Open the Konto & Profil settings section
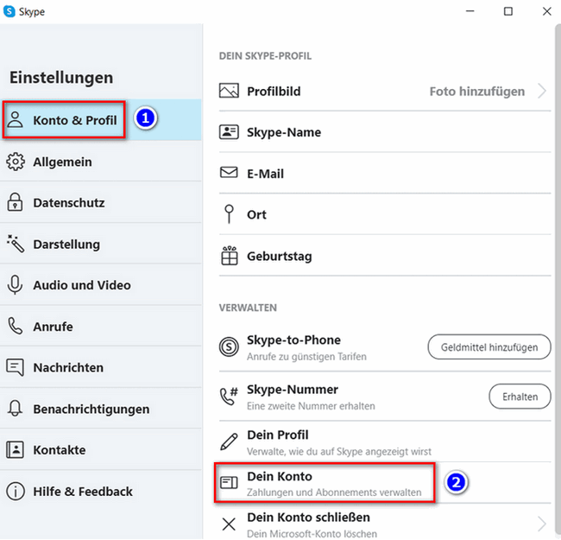Image resolution: width=561 pixels, height=540 pixels. click(x=100, y=120)
